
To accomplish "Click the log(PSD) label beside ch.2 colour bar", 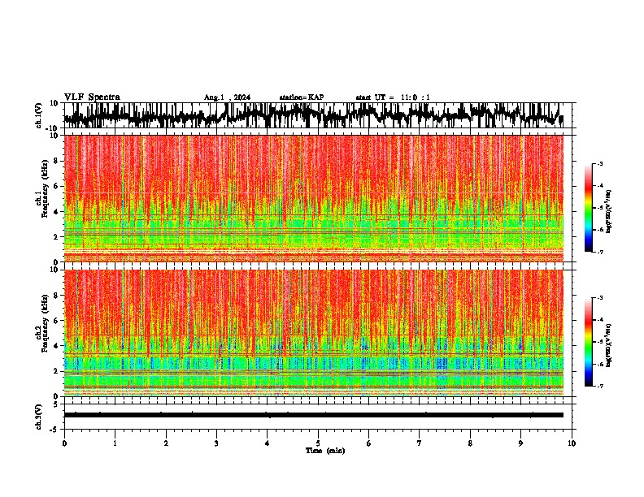I will click(608, 345).
